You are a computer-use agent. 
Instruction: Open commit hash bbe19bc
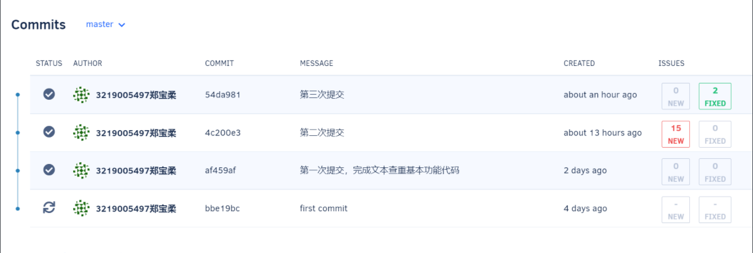click(x=222, y=208)
